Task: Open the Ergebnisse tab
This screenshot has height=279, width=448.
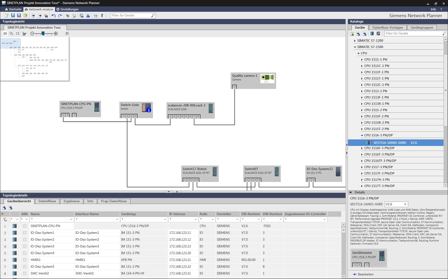Action: [x=72, y=201]
